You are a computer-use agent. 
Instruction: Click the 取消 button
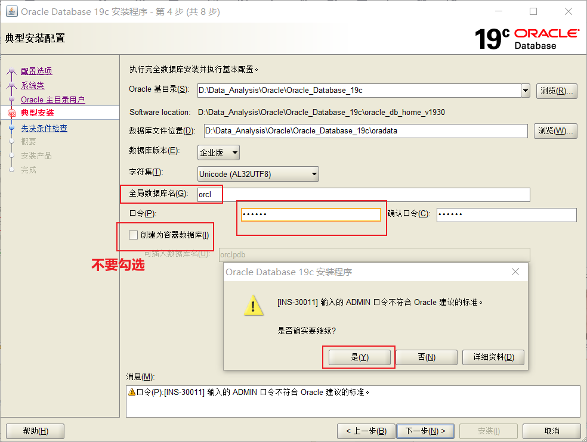click(x=551, y=431)
